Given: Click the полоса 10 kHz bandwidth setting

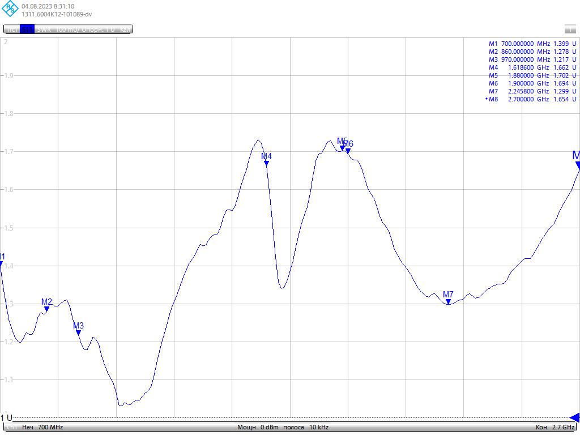Looking at the screenshot, I should pyautogui.click(x=306, y=427).
